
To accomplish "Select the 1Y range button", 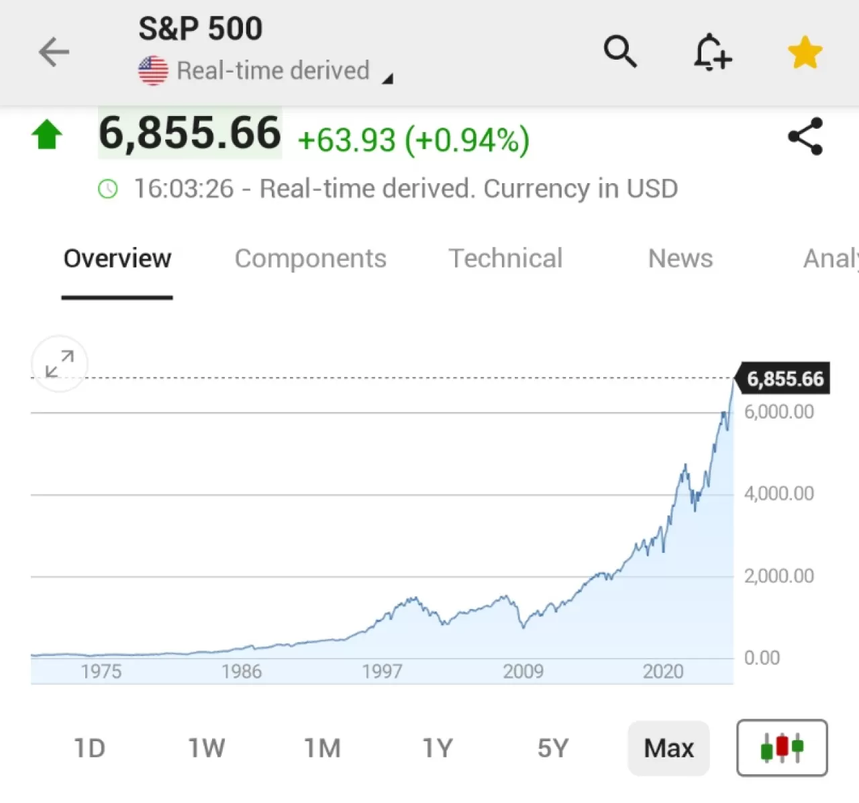I will pos(437,747).
